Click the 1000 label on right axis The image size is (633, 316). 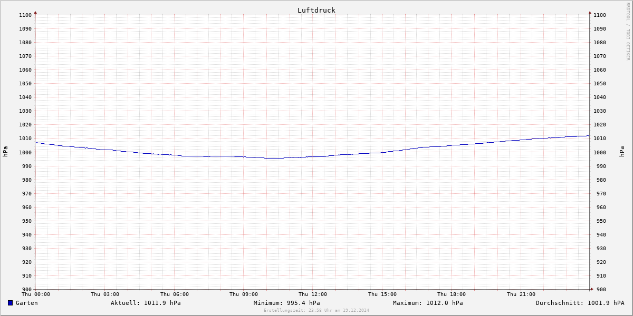(600, 152)
